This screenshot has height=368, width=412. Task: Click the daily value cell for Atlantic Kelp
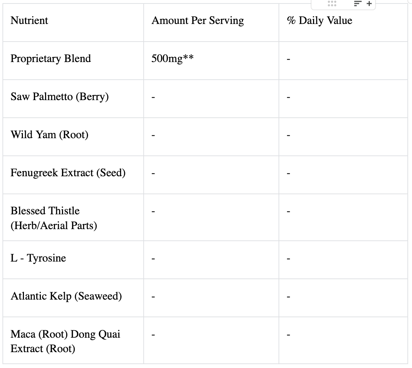343,297
